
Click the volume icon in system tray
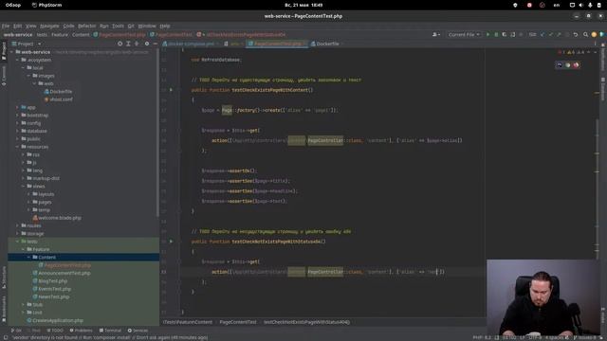[581, 5]
